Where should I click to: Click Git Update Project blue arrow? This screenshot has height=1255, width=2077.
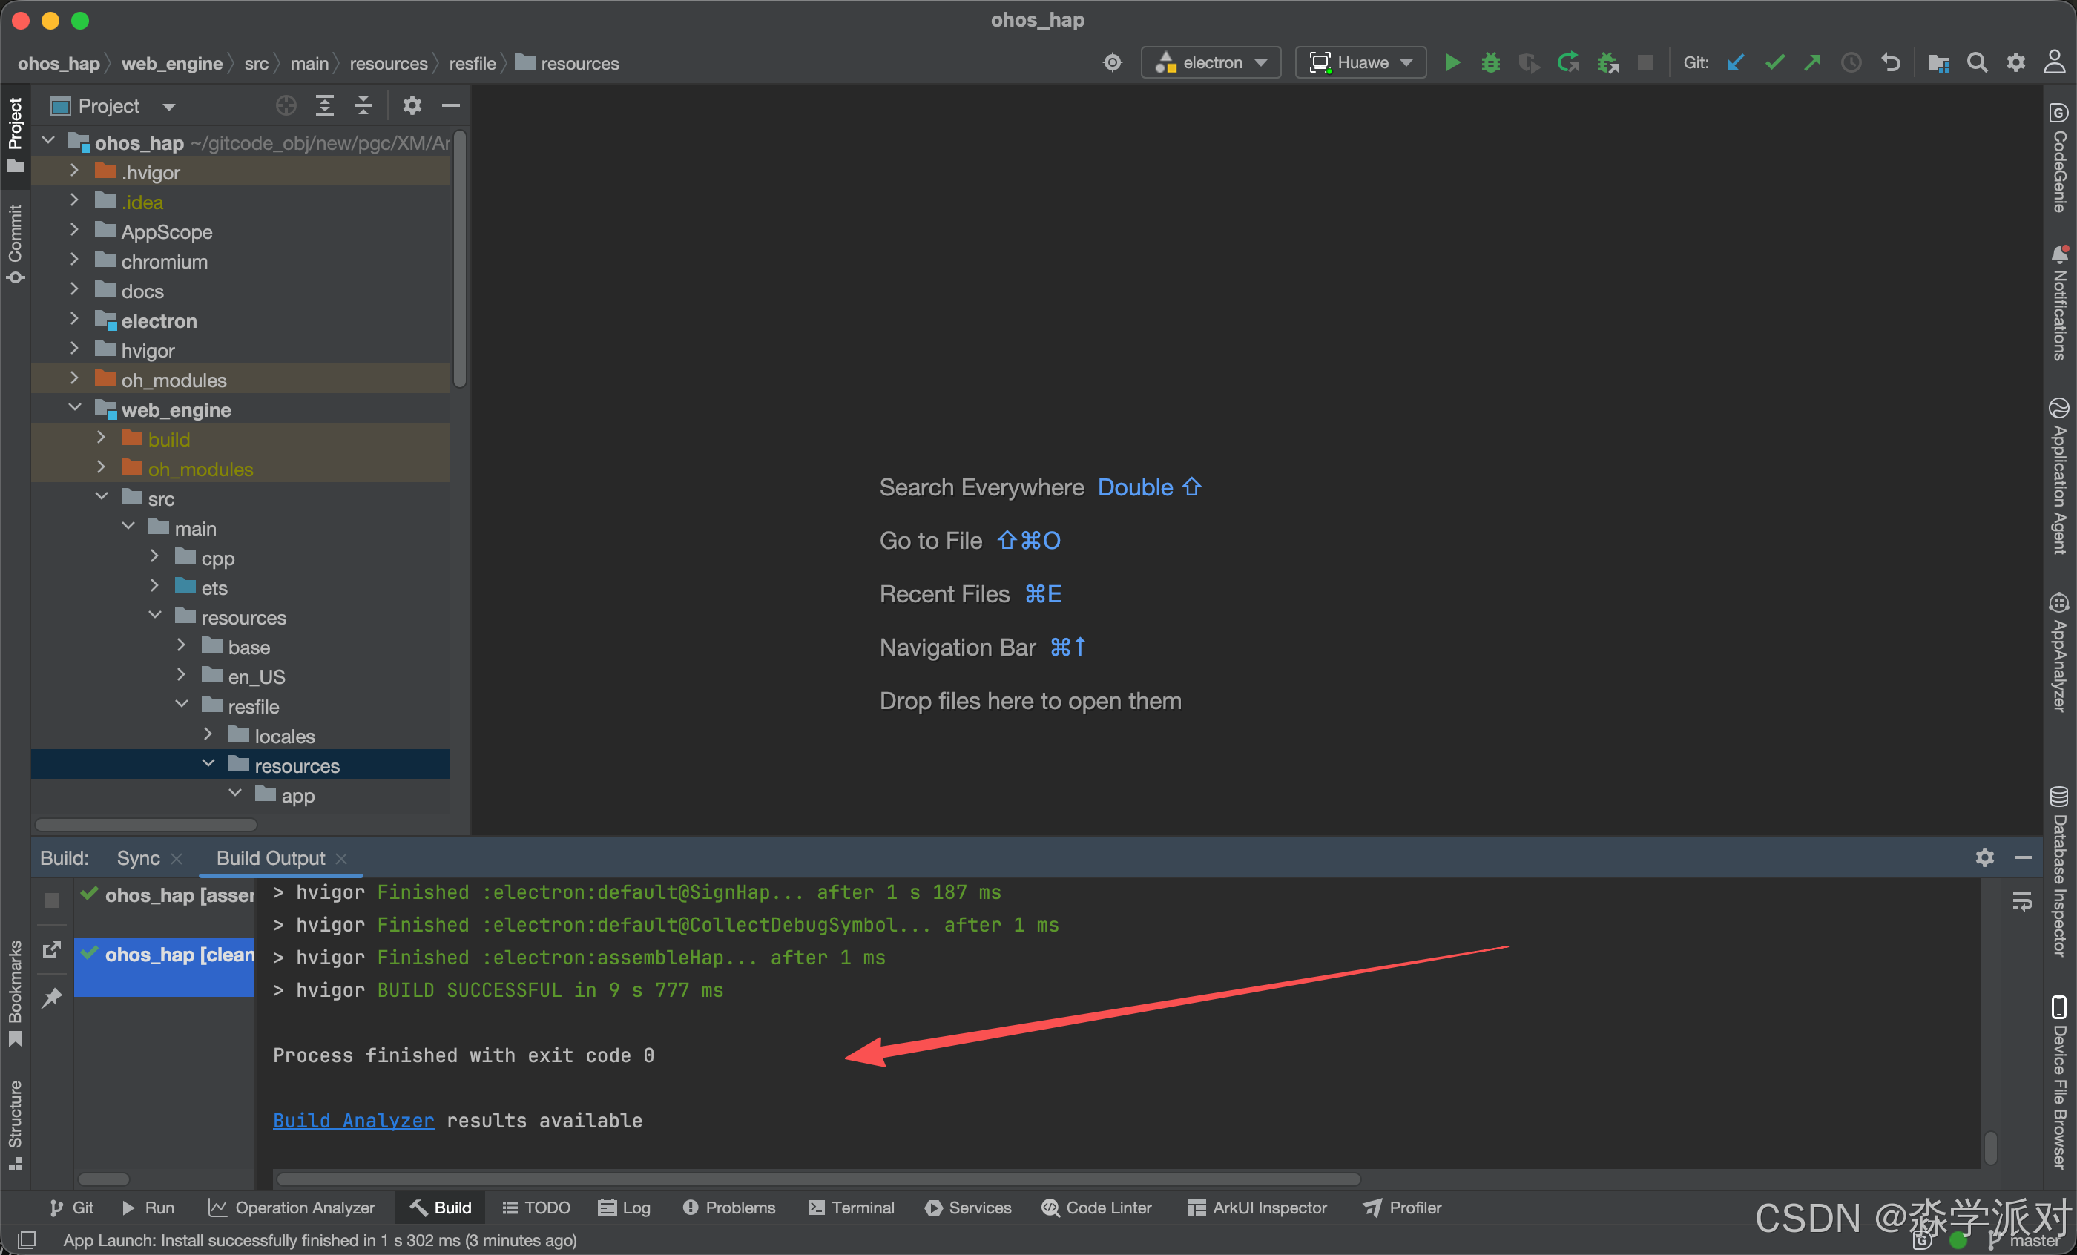point(1736,63)
